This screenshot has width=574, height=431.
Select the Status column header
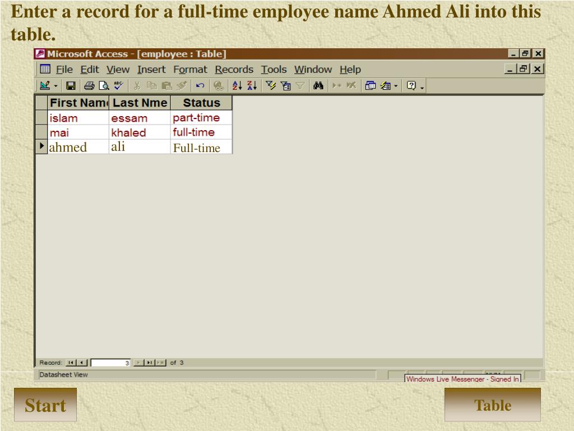201,103
